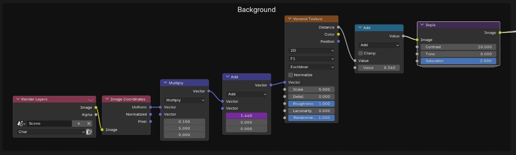Open the Char view layer dropdown
This screenshot has height=155, width=516.
click(51, 132)
